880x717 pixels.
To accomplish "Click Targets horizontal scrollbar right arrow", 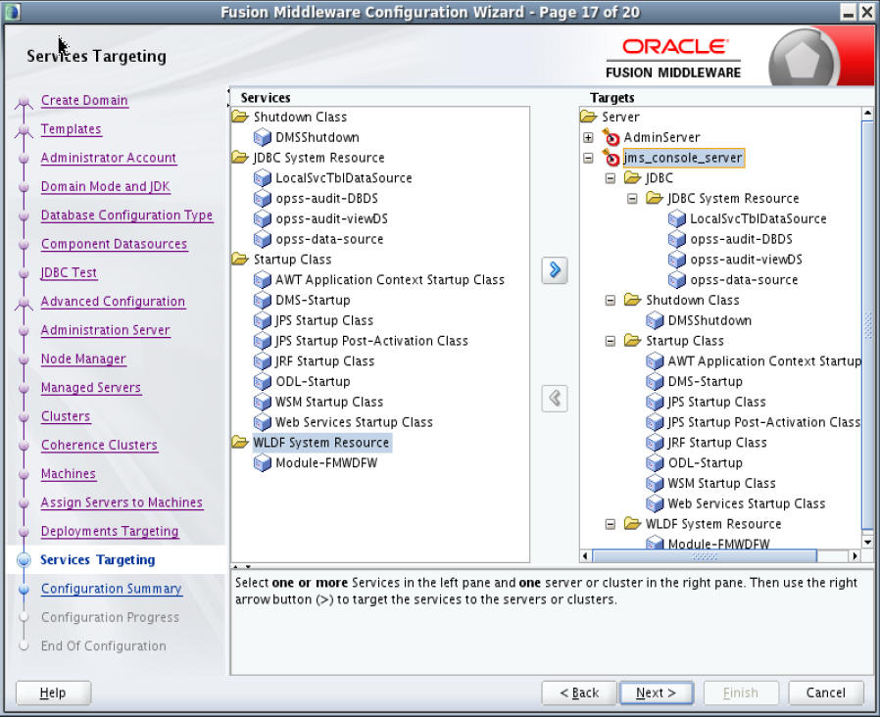I will click(855, 556).
